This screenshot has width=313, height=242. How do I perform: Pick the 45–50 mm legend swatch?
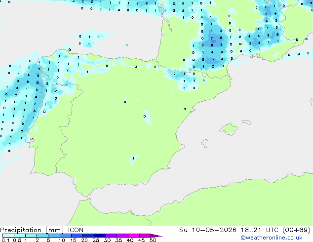click(x=145, y=236)
